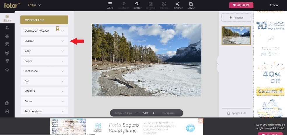Click the ATUALIZE upgrade button
The height and width of the screenshot is (135, 287).
pyautogui.click(x=241, y=5)
